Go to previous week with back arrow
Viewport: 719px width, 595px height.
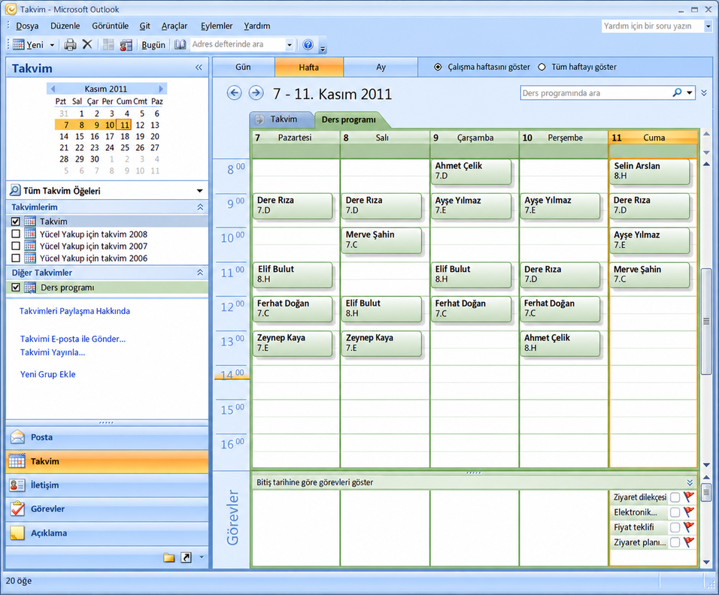coord(235,93)
